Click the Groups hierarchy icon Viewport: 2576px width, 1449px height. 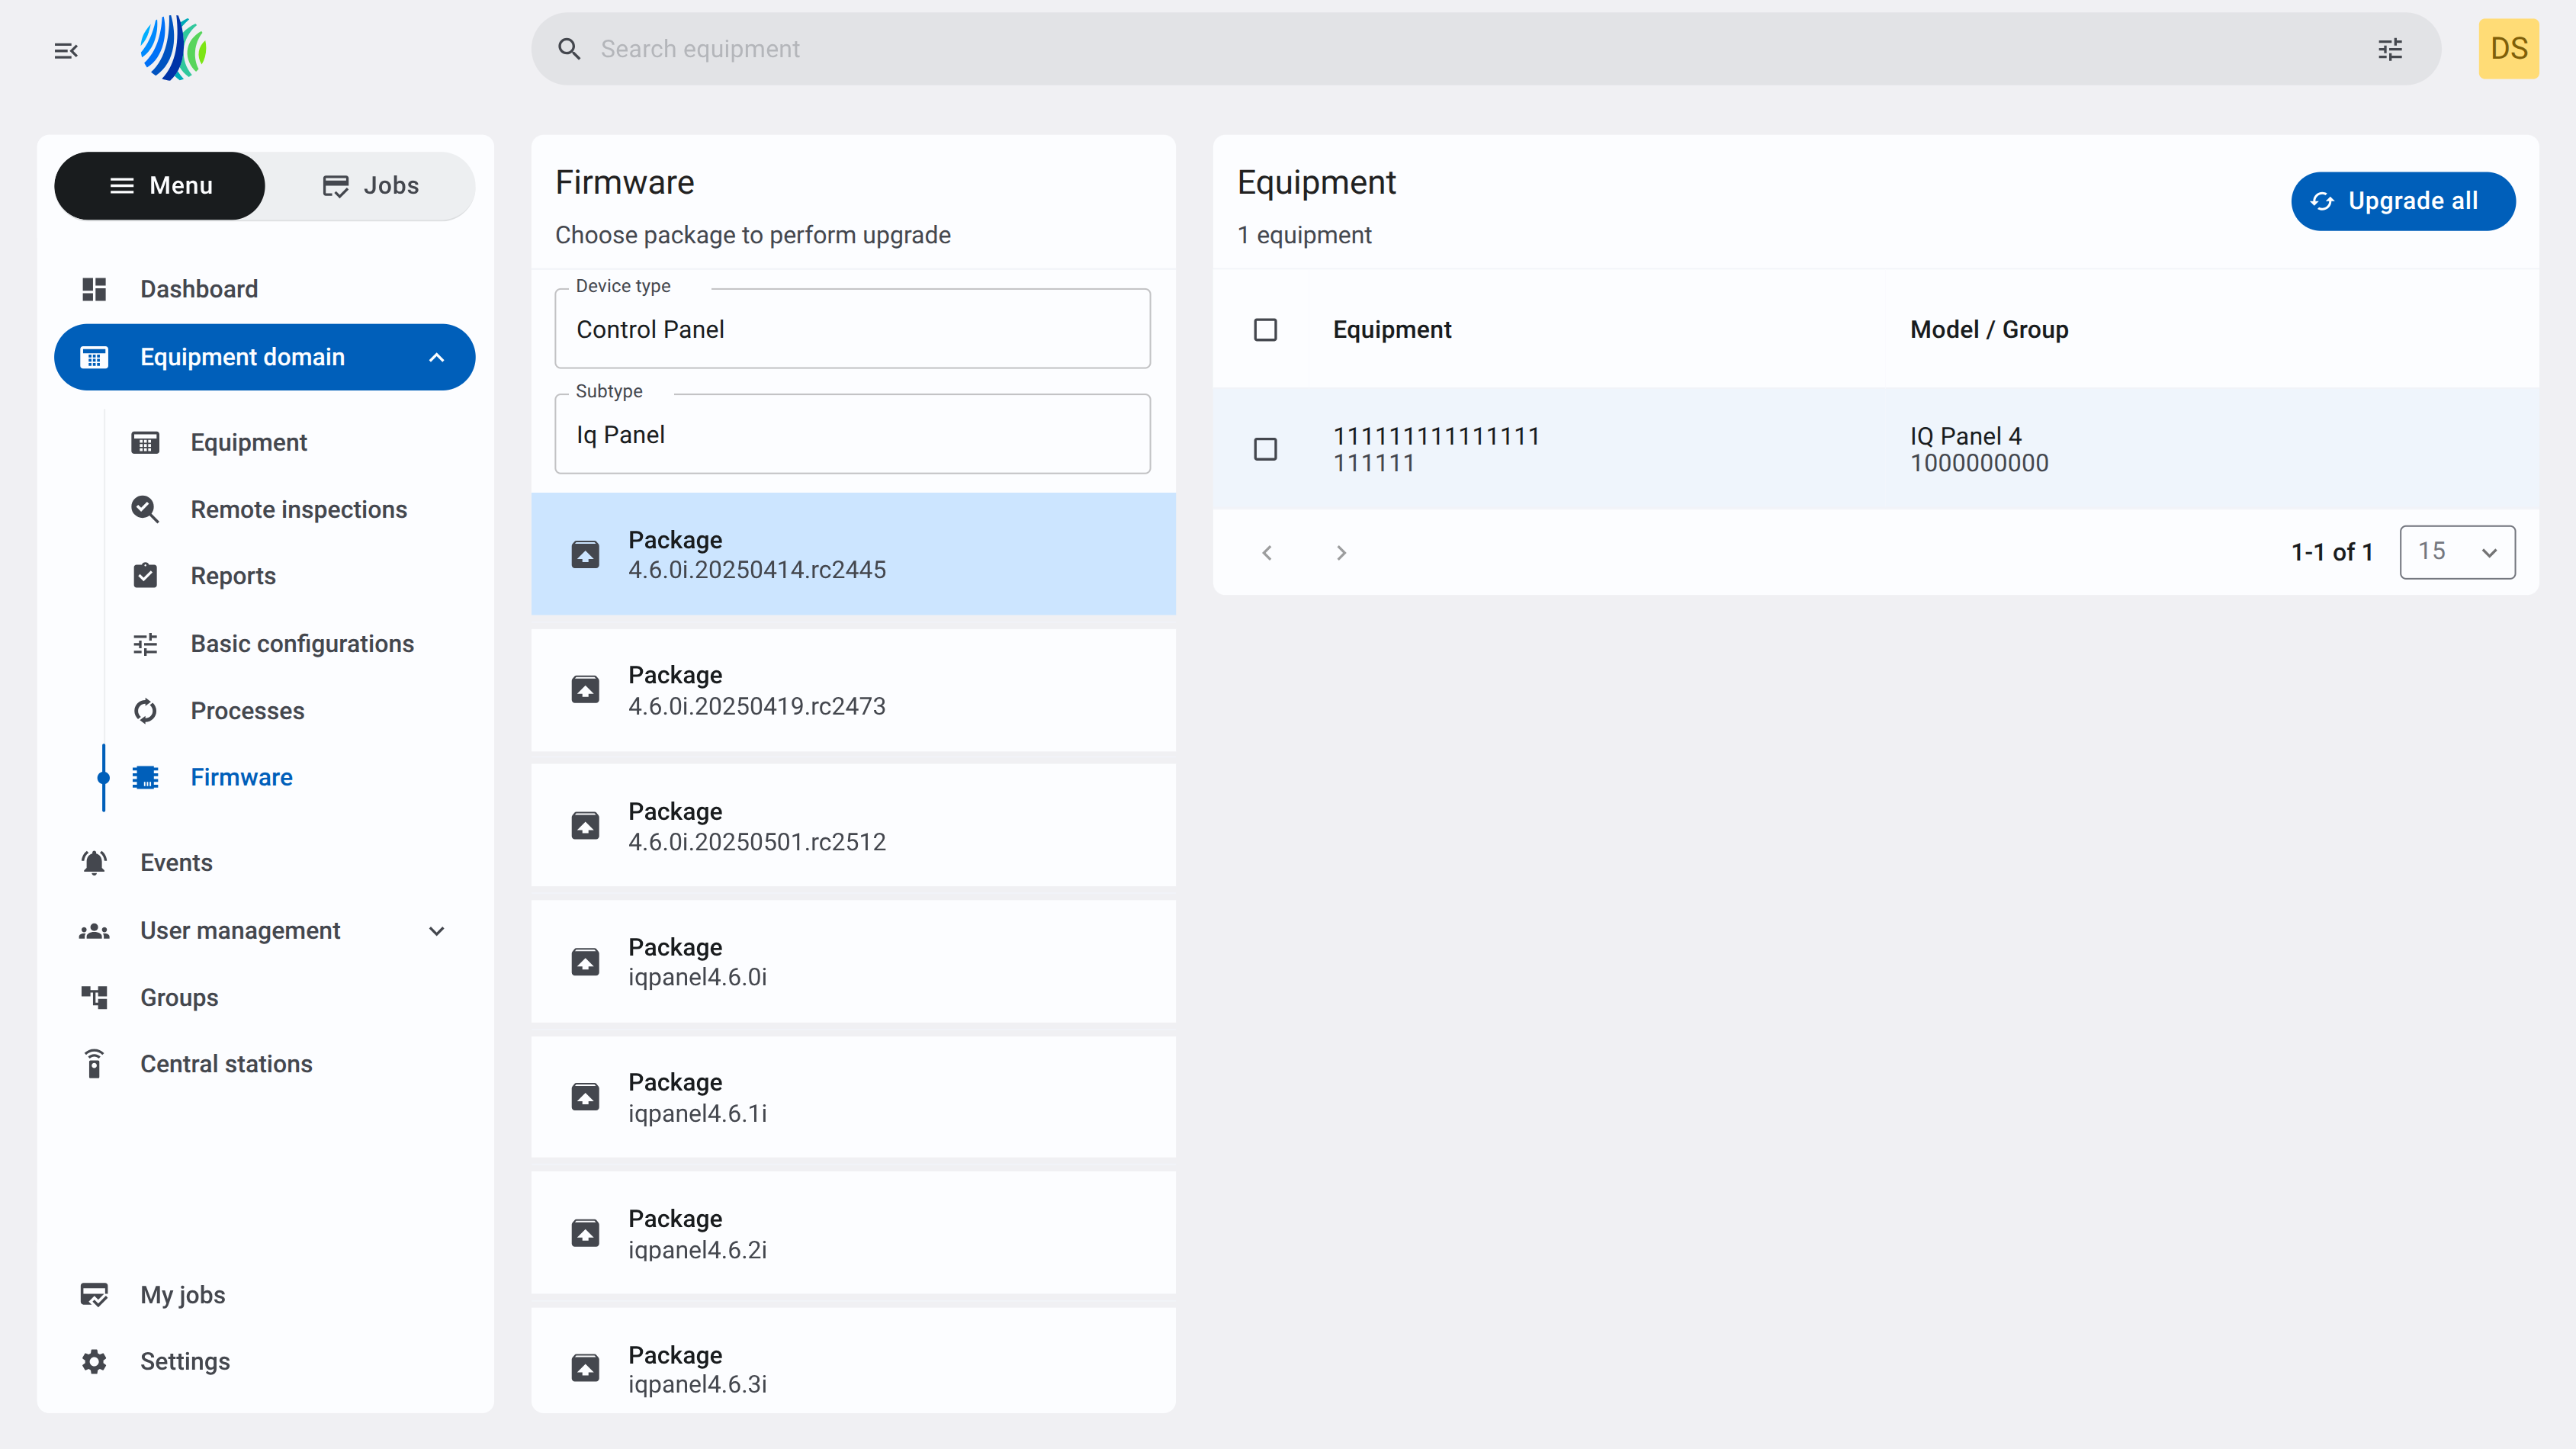[94, 997]
